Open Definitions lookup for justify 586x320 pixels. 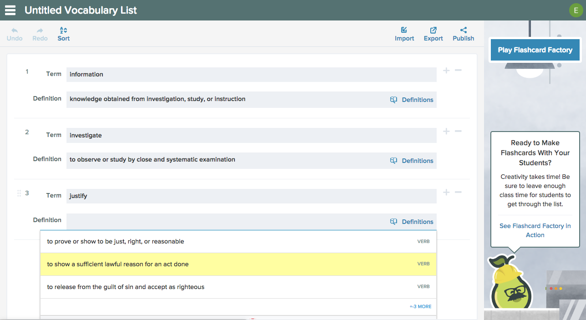[412, 222]
